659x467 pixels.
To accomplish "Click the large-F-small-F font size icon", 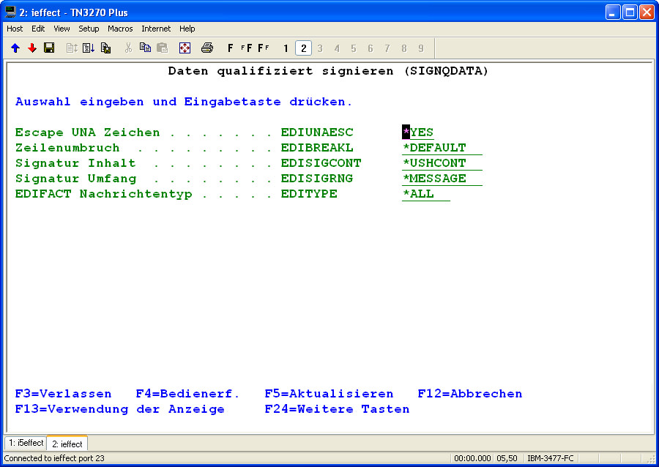I will 264,48.
